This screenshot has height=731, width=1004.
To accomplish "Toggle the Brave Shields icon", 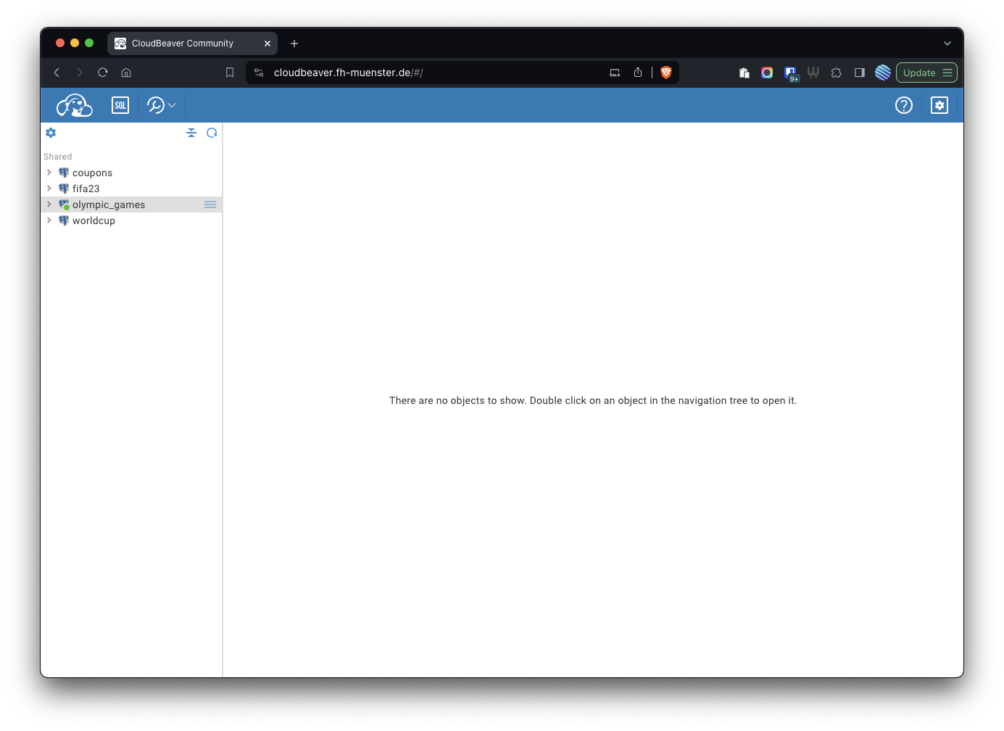I will tap(666, 73).
